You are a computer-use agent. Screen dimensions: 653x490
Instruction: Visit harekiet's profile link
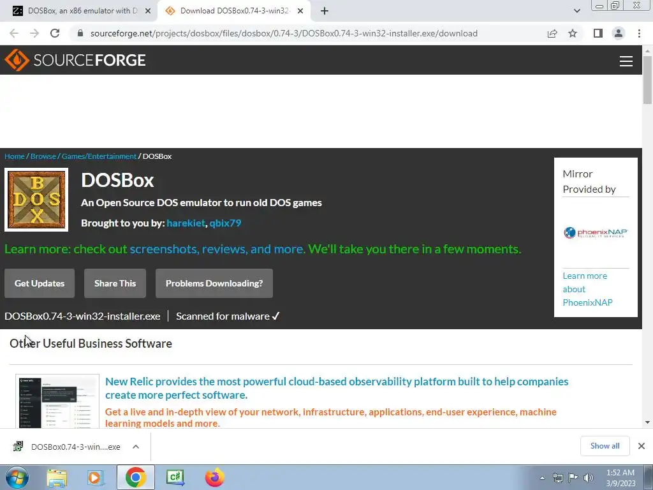tap(186, 223)
